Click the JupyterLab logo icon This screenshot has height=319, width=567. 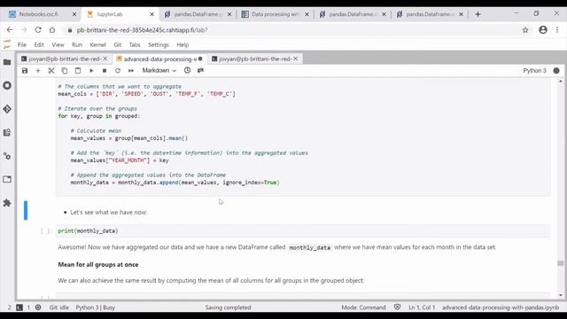[x=7, y=44]
